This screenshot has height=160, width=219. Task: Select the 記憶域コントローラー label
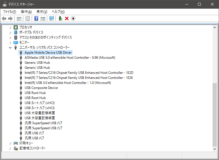[33, 148]
